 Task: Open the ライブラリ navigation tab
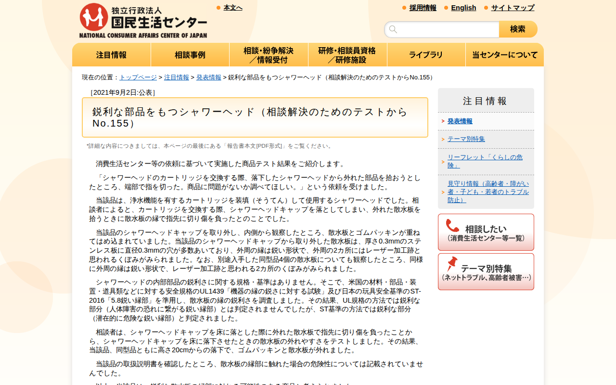(426, 55)
